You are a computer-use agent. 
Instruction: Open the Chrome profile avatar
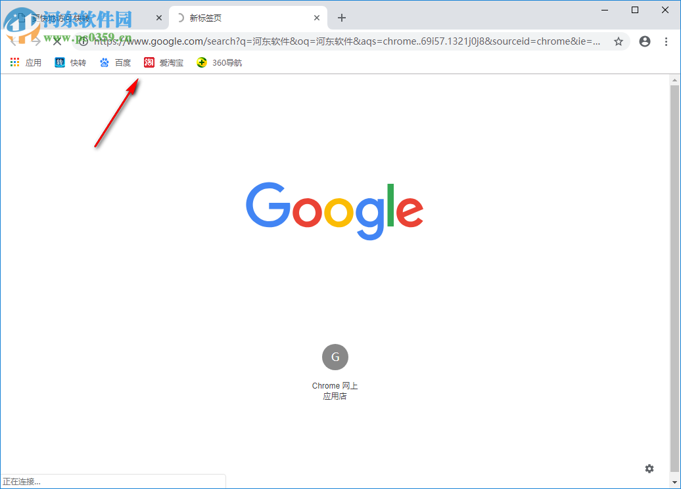[x=644, y=41]
